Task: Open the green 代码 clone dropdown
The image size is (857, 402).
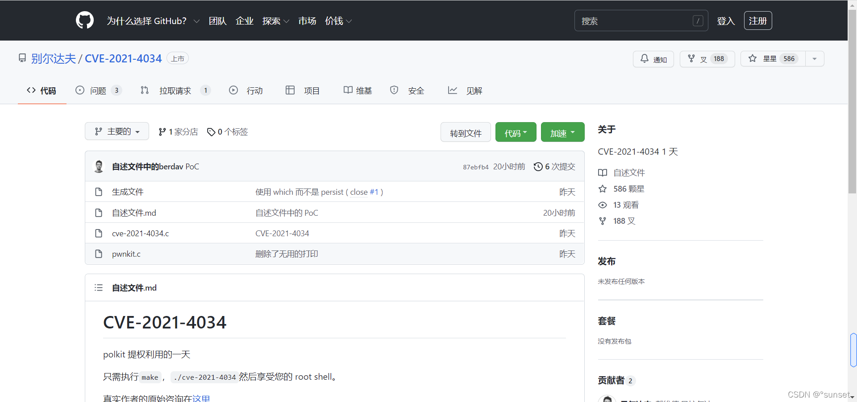Action: (516, 132)
